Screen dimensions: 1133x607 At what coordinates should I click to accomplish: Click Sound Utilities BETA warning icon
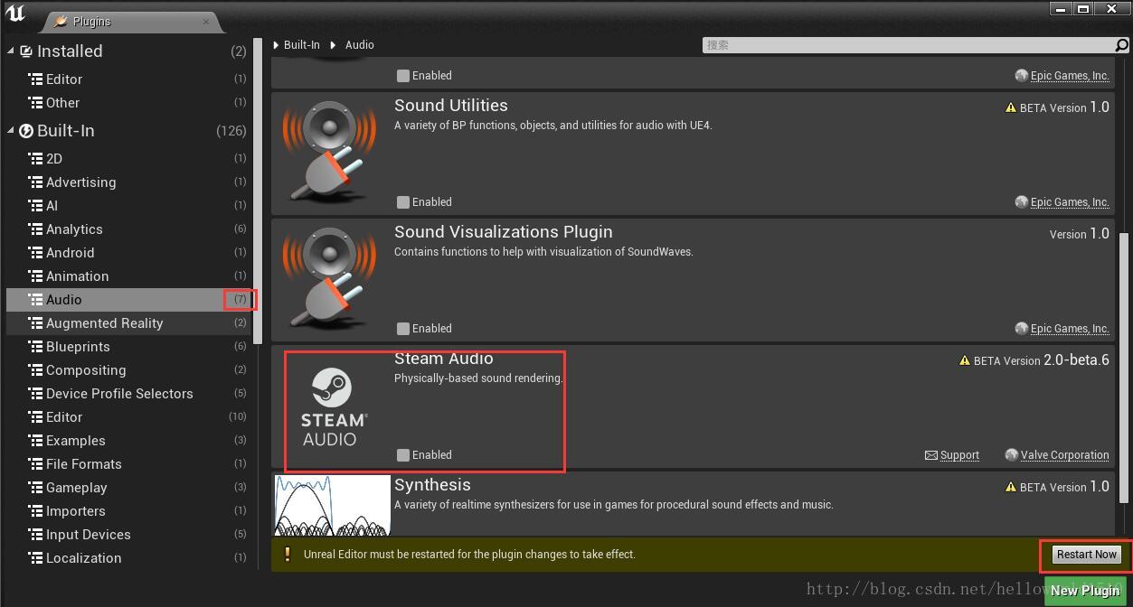pos(1011,107)
